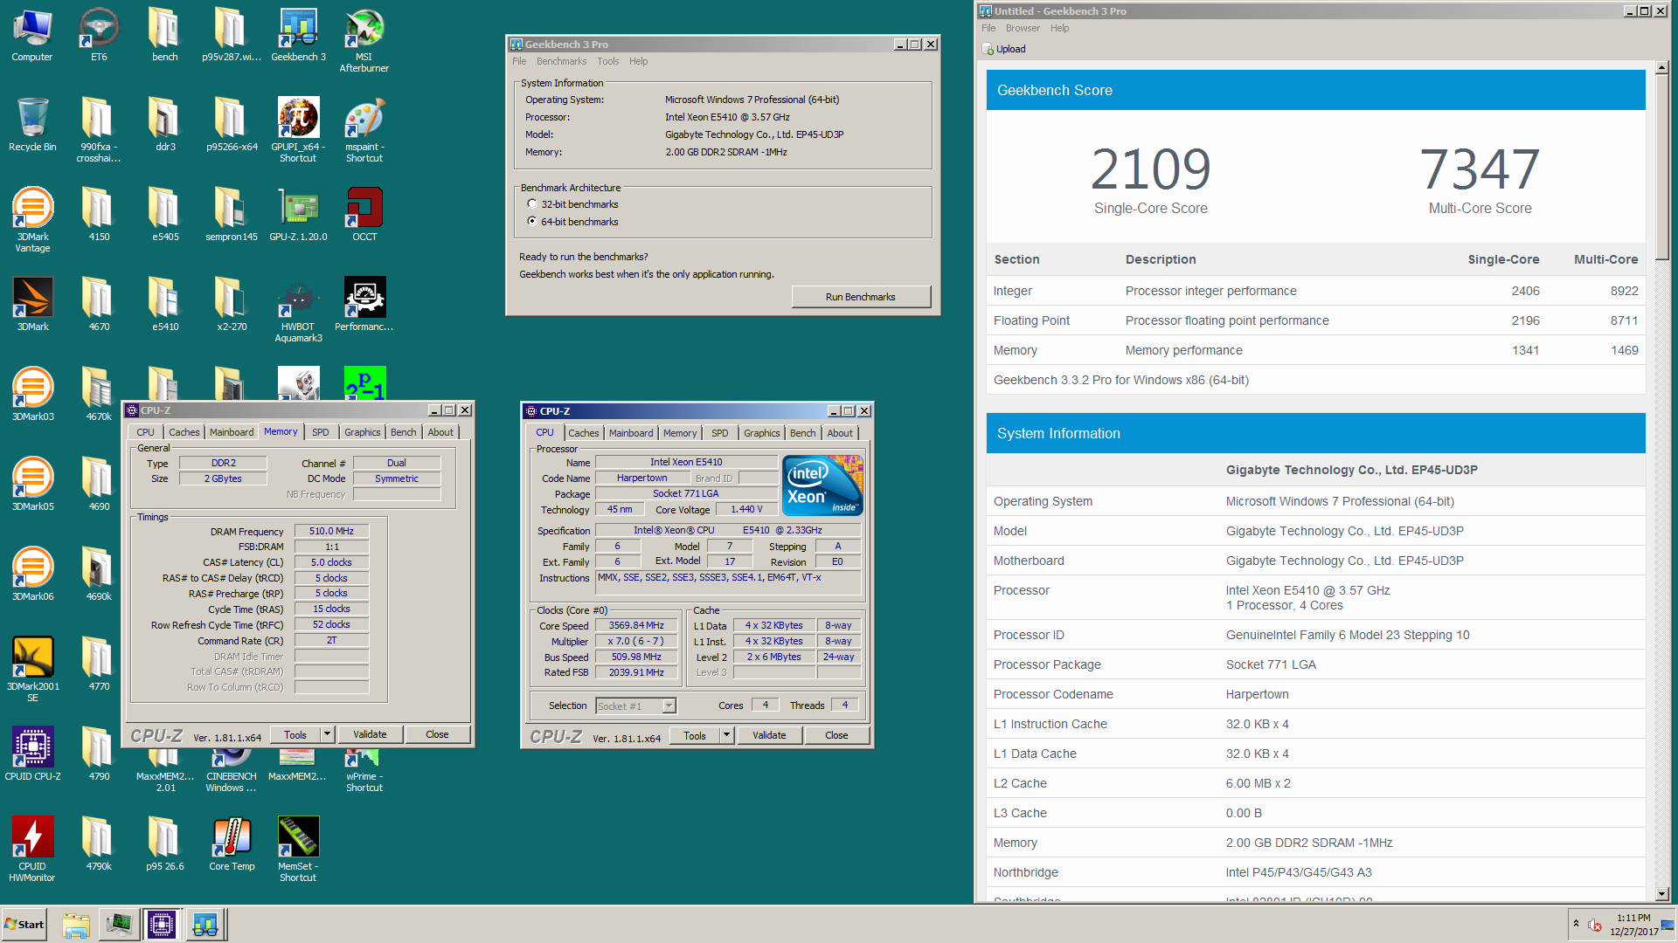Launch 3DMark Vantage desktop icon
Image resolution: width=1678 pixels, height=943 pixels.
32,220
